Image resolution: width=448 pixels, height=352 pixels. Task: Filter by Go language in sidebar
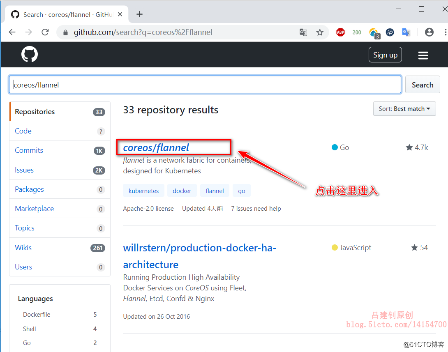click(x=60, y=343)
